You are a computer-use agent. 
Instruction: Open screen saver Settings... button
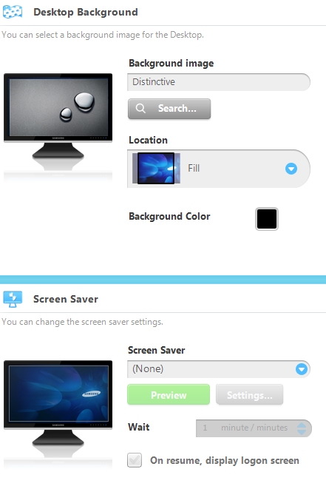coord(250,395)
